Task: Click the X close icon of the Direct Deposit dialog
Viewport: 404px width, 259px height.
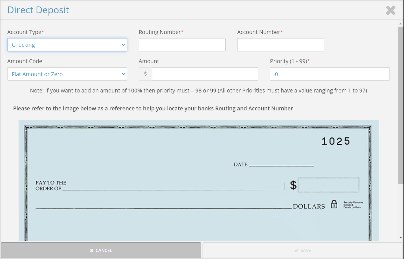Action: click(x=391, y=10)
